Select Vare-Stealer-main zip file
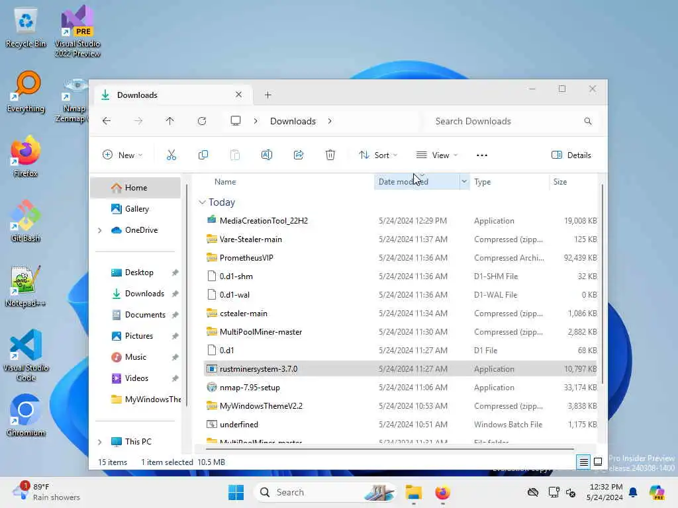The width and height of the screenshot is (678, 508). point(400,239)
